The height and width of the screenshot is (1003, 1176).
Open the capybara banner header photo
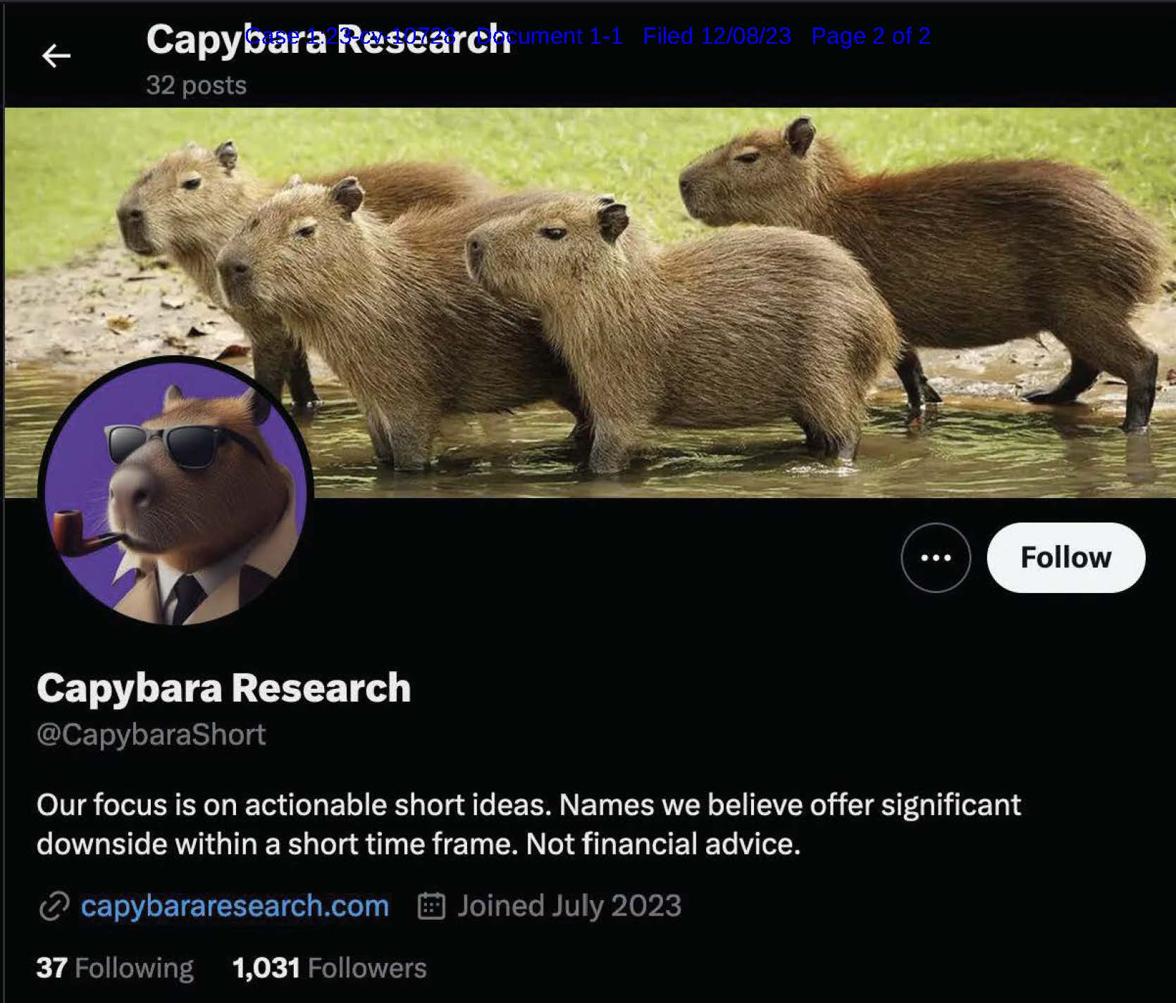590,303
